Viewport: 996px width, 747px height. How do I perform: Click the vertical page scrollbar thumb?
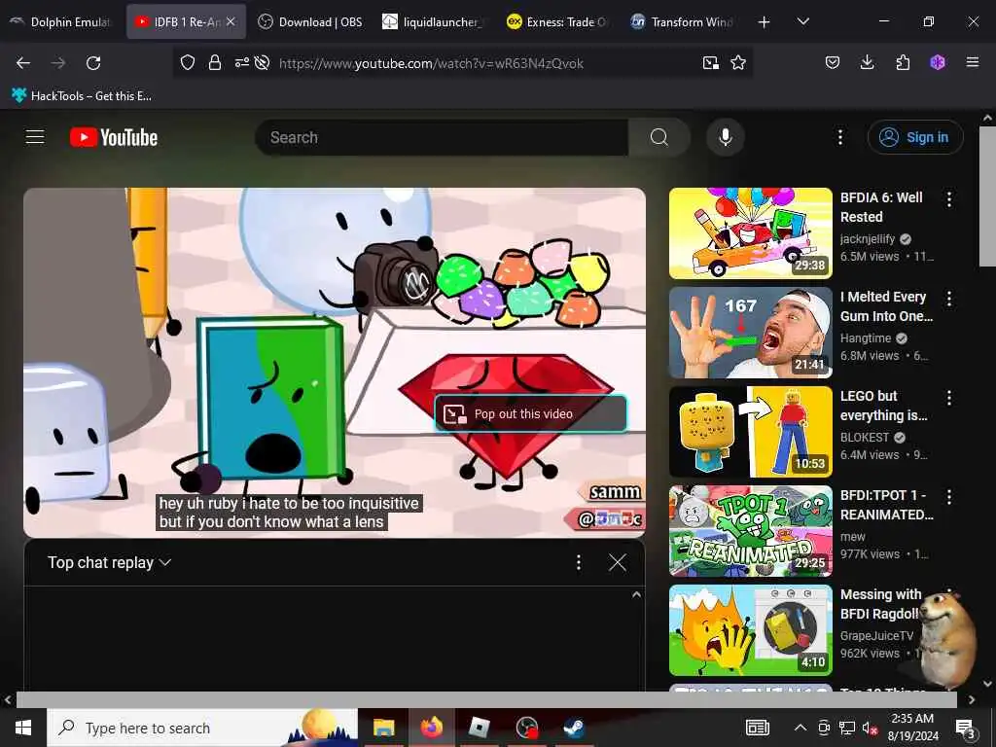tap(988, 196)
